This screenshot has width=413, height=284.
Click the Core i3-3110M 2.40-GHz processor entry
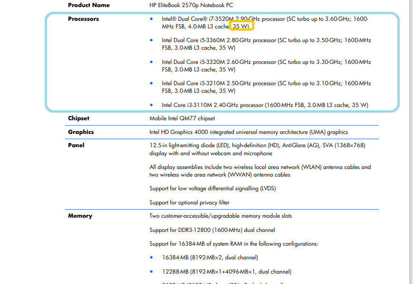click(x=265, y=105)
